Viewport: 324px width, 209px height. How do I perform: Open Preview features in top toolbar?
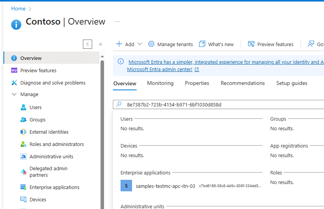point(271,44)
